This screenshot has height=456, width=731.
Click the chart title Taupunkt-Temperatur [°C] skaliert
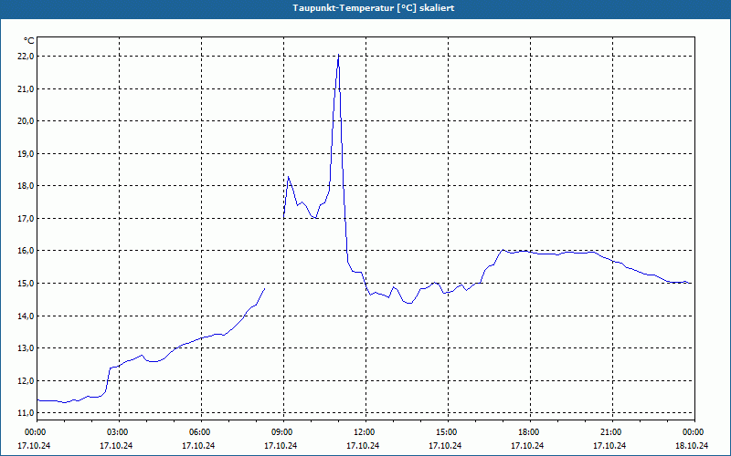(x=374, y=8)
